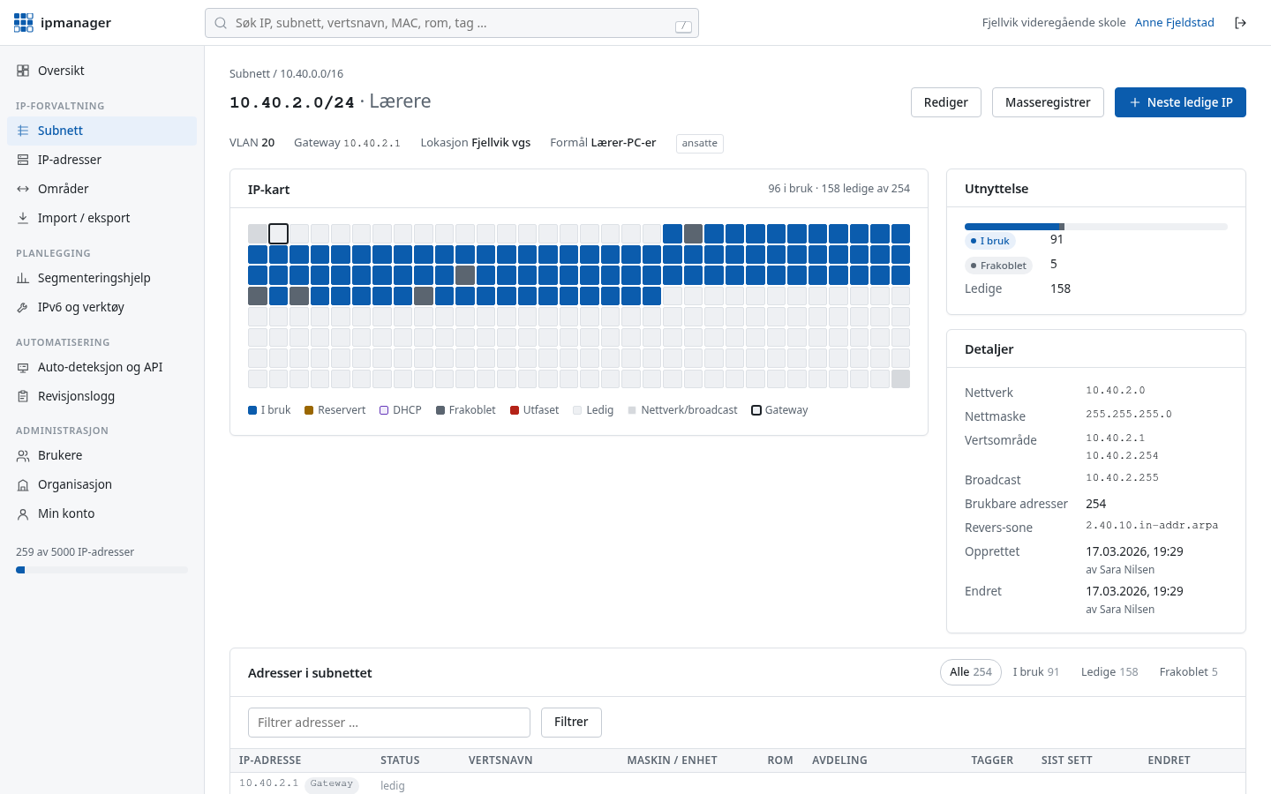The height and width of the screenshot is (794, 1271).
Task: Click the Neste ledige IP button
Action: pos(1180,102)
